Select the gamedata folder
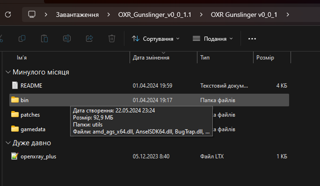Viewport: 320px width, 186px height. [33, 129]
